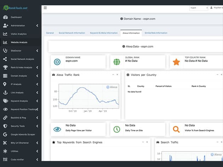The width and height of the screenshot is (223, 167).
Task: Expand the Keyword Analysis submenu
Action: coord(37,101)
